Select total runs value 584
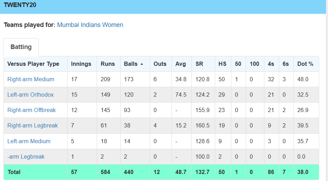The height and width of the screenshot is (181, 328). (105, 172)
